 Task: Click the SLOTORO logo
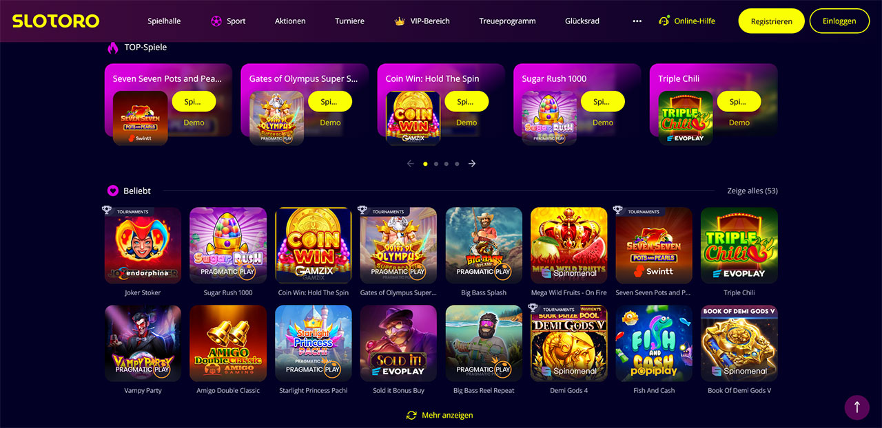pos(56,21)
